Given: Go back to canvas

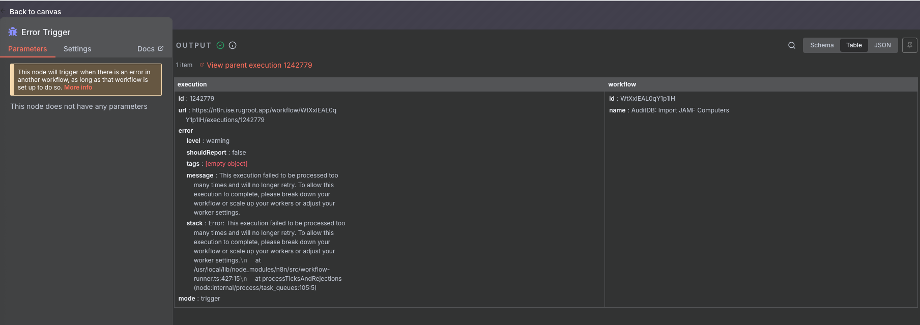Looking at the screenshot, I should (x=35, y=12).
